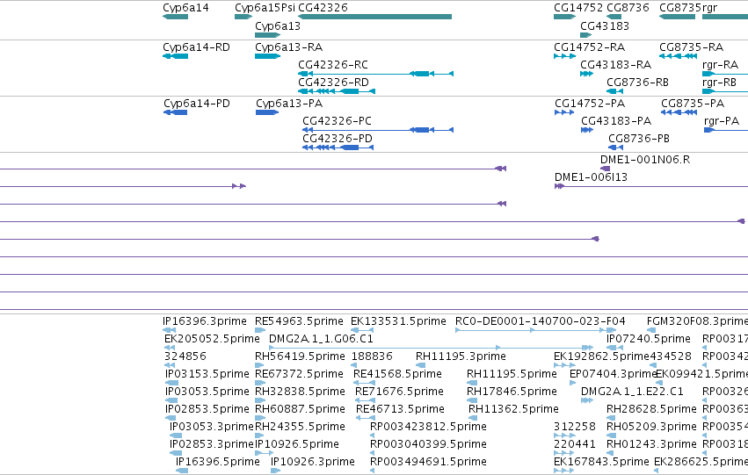Select the CG8736 gene label

(628, 8)
